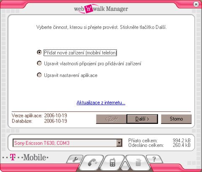
Task: Select the phone handset connection tab
Action: [x=93, y=162]
